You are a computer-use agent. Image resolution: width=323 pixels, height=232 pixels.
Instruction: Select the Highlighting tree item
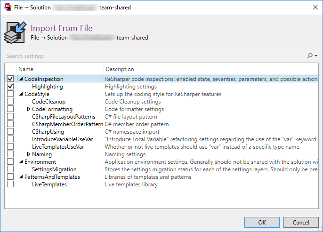coord(48,87)
